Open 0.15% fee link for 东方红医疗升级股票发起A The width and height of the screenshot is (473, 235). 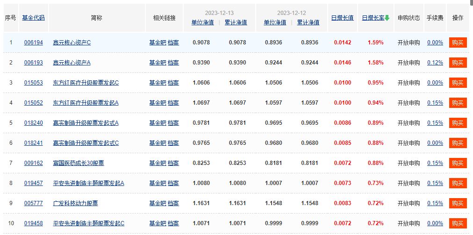click(435, 103)
